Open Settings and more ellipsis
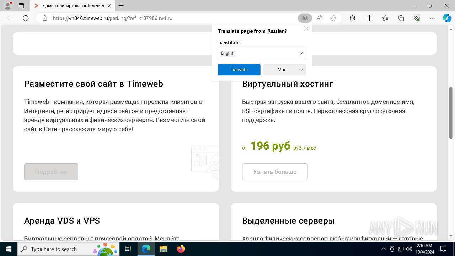 [432, 18]
